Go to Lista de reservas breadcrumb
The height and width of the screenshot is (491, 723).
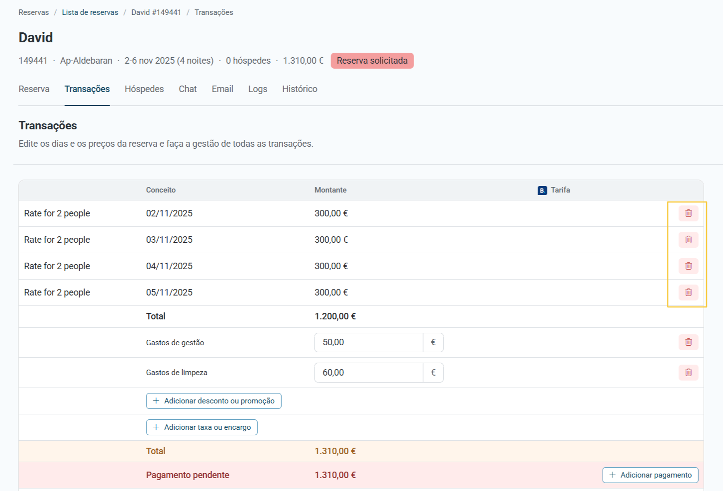[90, 12]
